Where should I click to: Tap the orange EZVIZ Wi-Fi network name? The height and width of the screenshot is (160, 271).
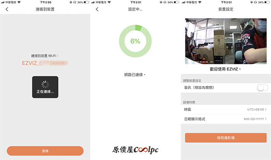click(x=45, y=63)
